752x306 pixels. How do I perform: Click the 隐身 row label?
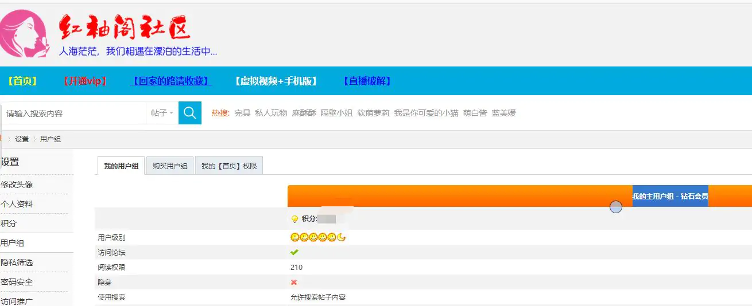104,282
